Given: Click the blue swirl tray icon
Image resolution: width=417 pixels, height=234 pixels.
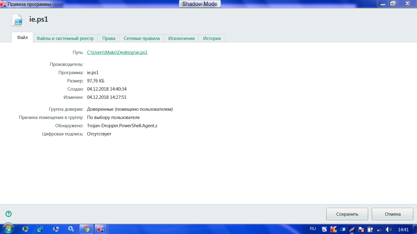Looking at the screenshot, I should point(325,229).
